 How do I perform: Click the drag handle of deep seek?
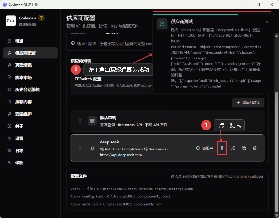pyautogui.click(x=80, y=148)
